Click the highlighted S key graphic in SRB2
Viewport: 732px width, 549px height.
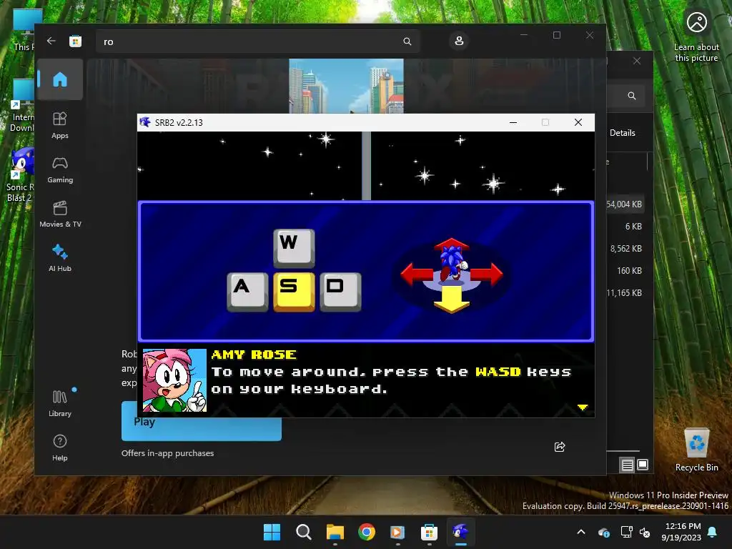click(x=294, y=292)
